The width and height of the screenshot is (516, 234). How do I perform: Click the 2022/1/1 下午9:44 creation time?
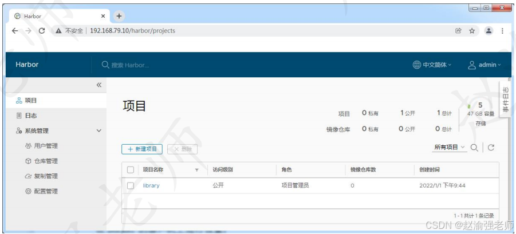[442, 186]
